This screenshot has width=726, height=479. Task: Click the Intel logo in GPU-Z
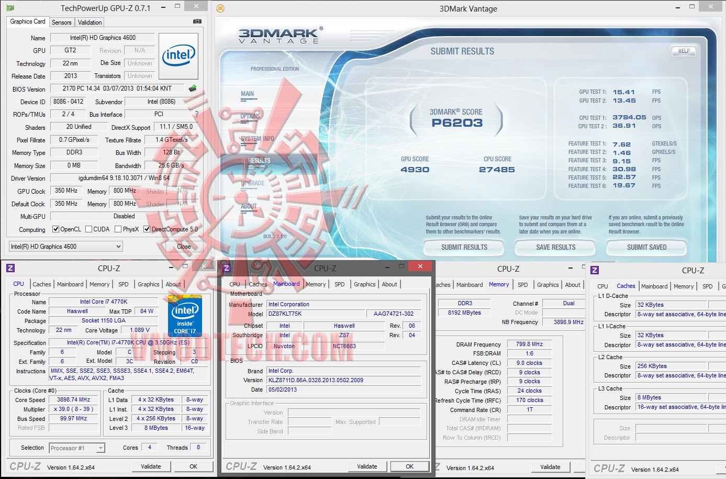pyautogui.click(x=178, y=55)
